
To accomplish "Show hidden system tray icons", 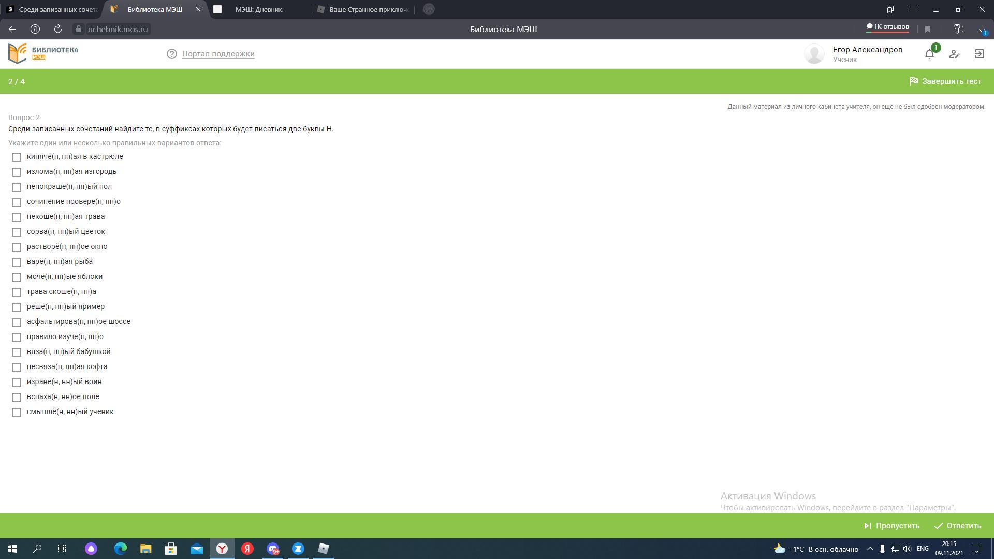I will [x=870, y=549].
